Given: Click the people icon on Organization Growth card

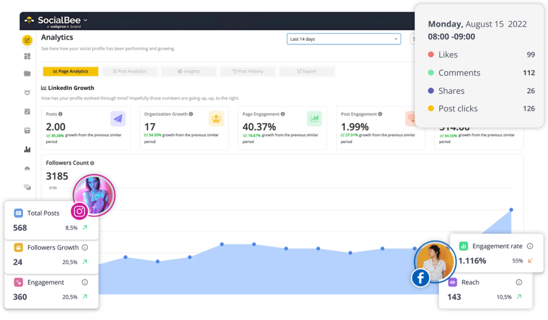Looking at the screenshot, I should pos(216,118).
